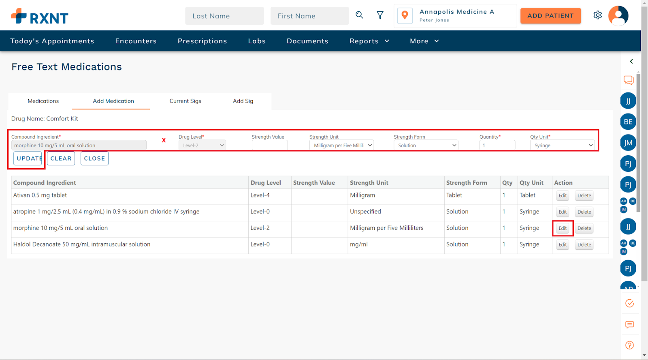Switch to the Current Sigs tab

[185, 101]
